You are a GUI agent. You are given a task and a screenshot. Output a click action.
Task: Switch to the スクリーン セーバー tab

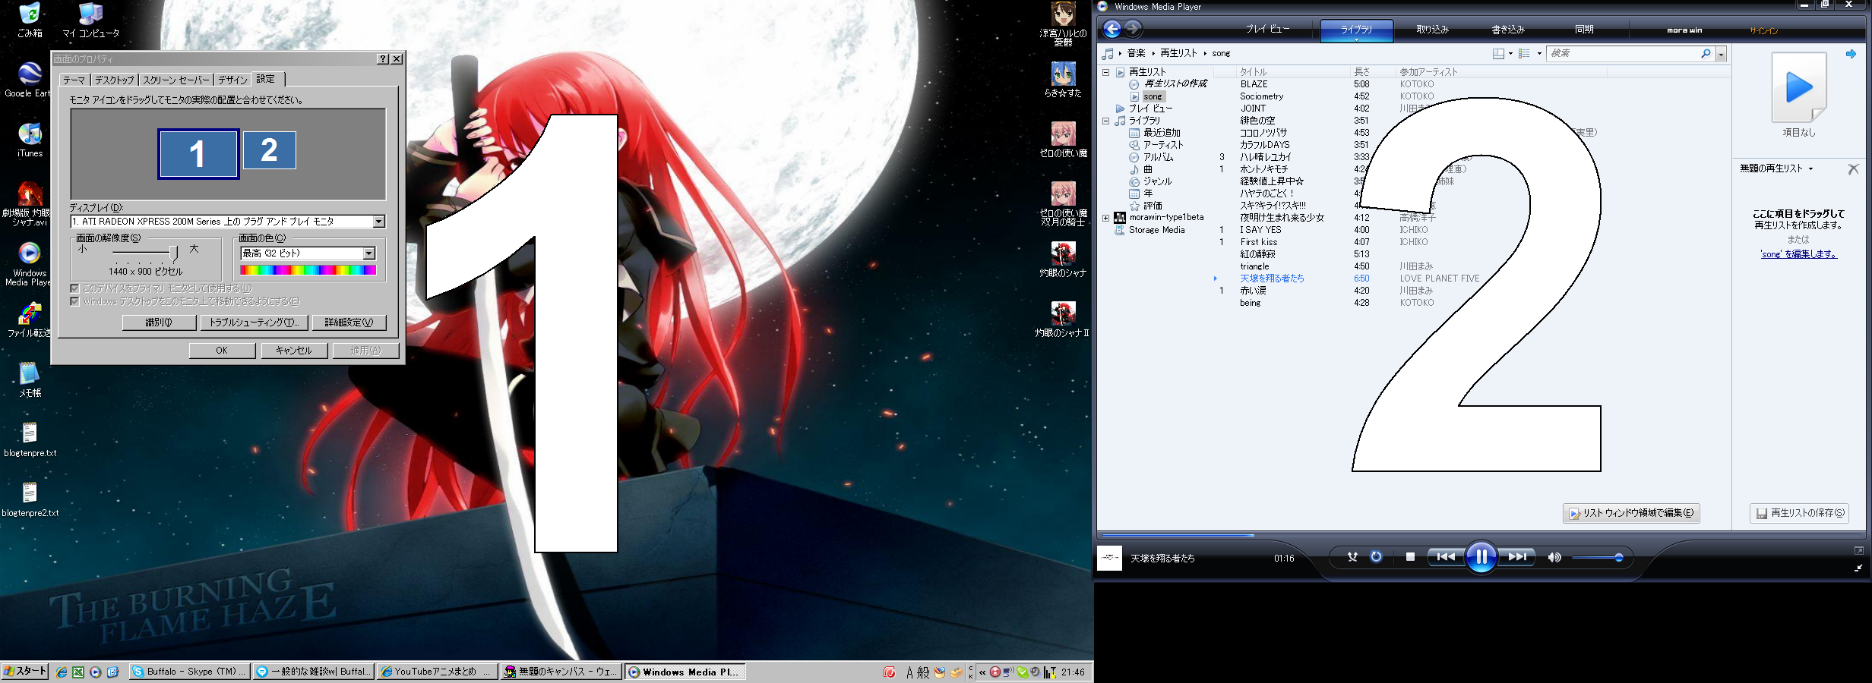pyautogui.click(x=175, y=80)
